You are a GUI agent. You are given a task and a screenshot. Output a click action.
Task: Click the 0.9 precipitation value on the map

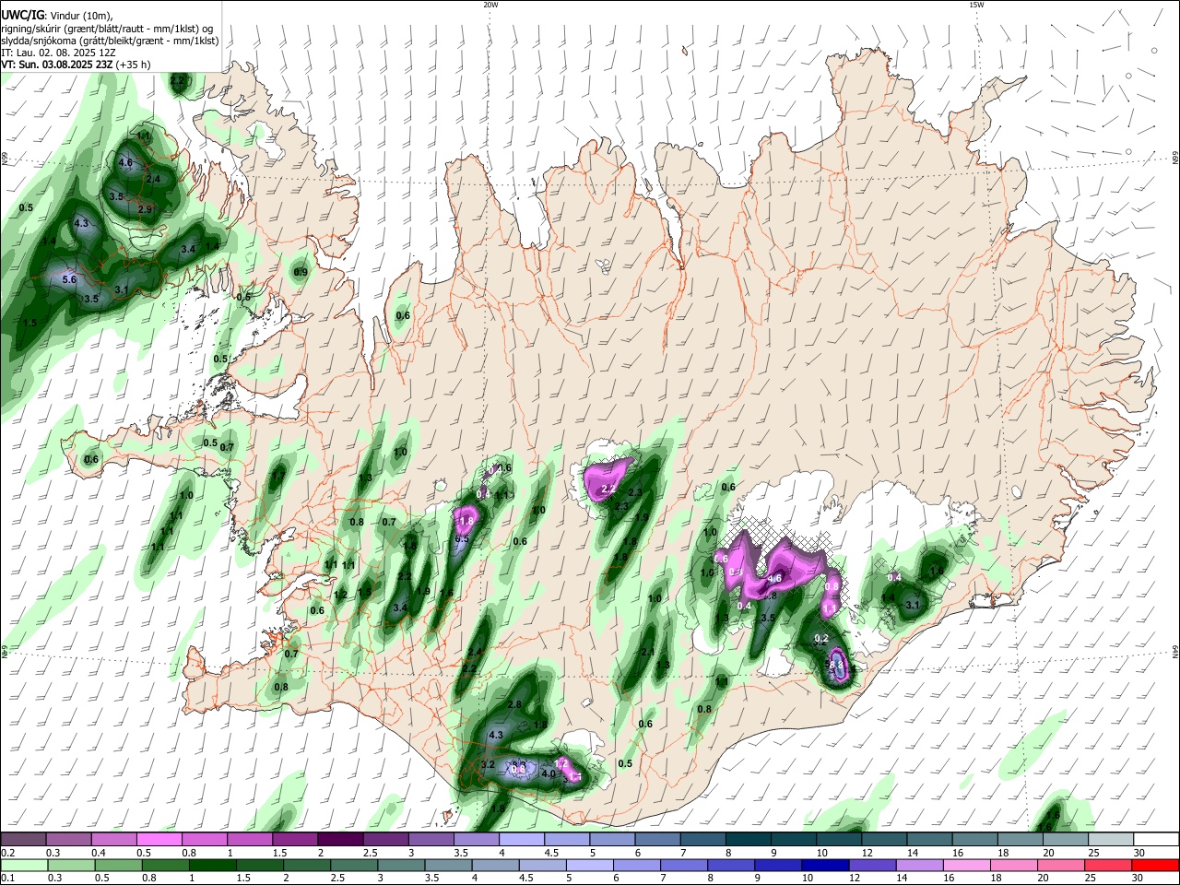[x=301, y=272]
